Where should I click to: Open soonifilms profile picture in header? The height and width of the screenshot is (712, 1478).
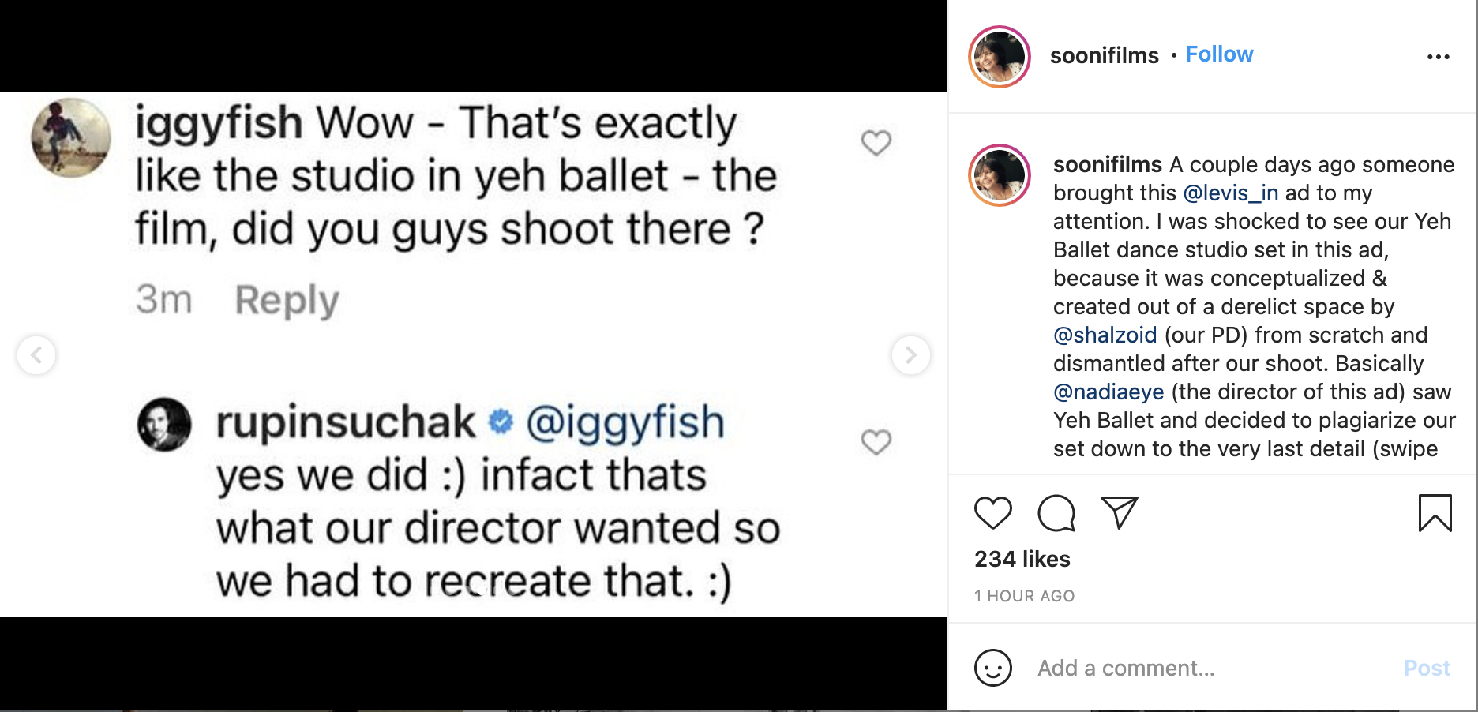tap(1000, 57)
